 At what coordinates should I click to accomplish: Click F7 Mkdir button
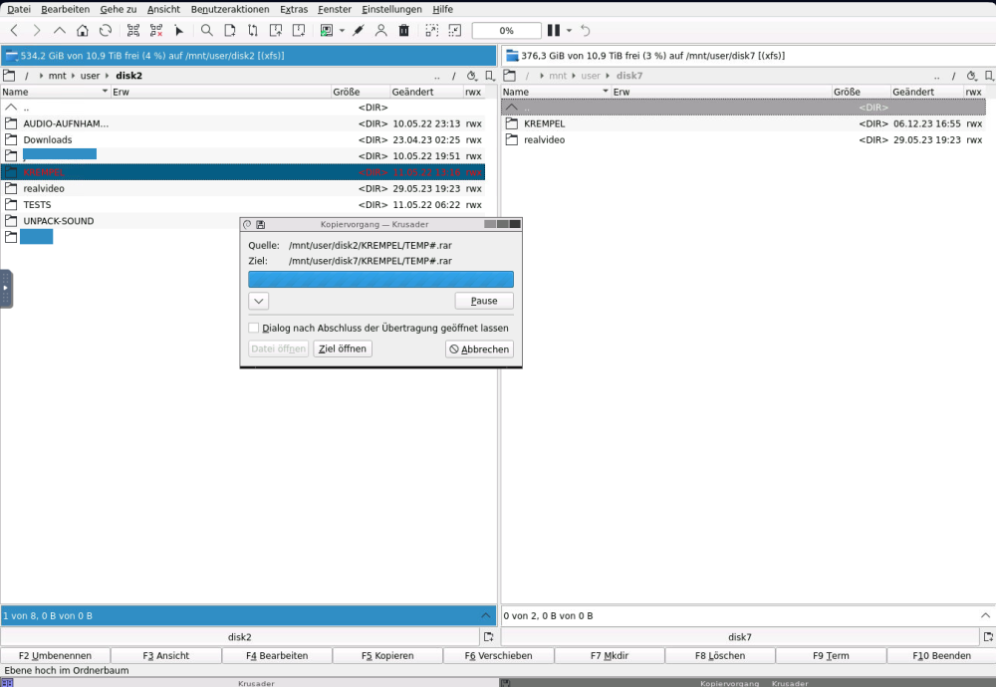[x=610, y=655]
